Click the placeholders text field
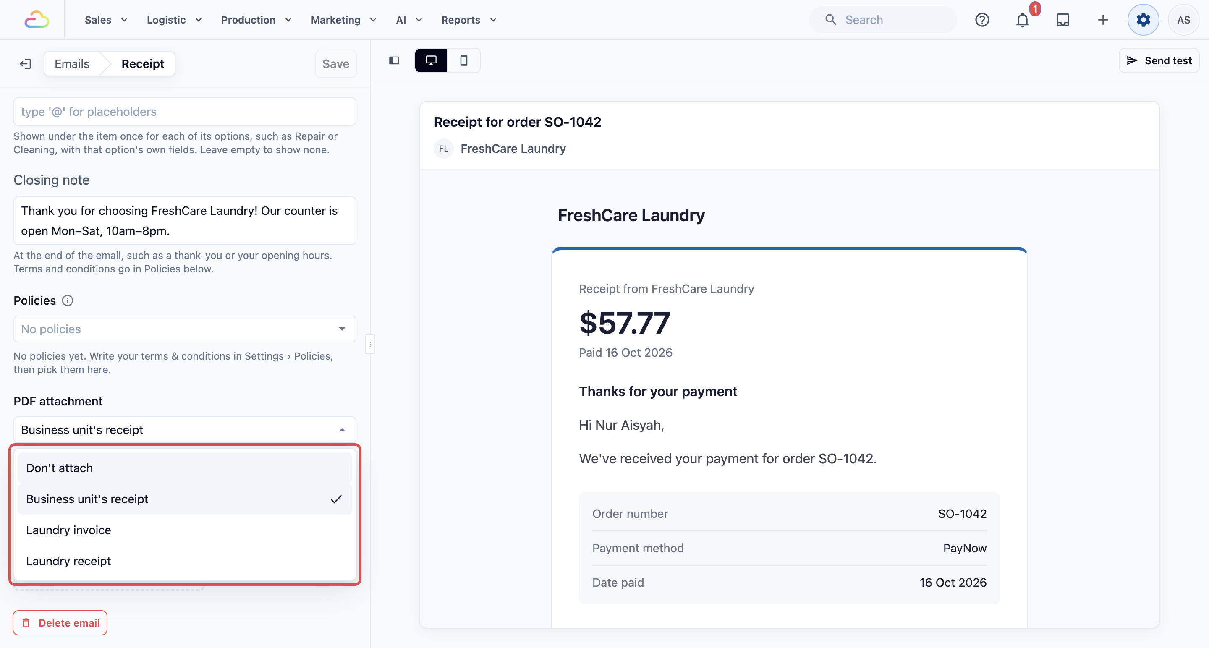This screenshot has height=648, width=1209. pos(184,112)
